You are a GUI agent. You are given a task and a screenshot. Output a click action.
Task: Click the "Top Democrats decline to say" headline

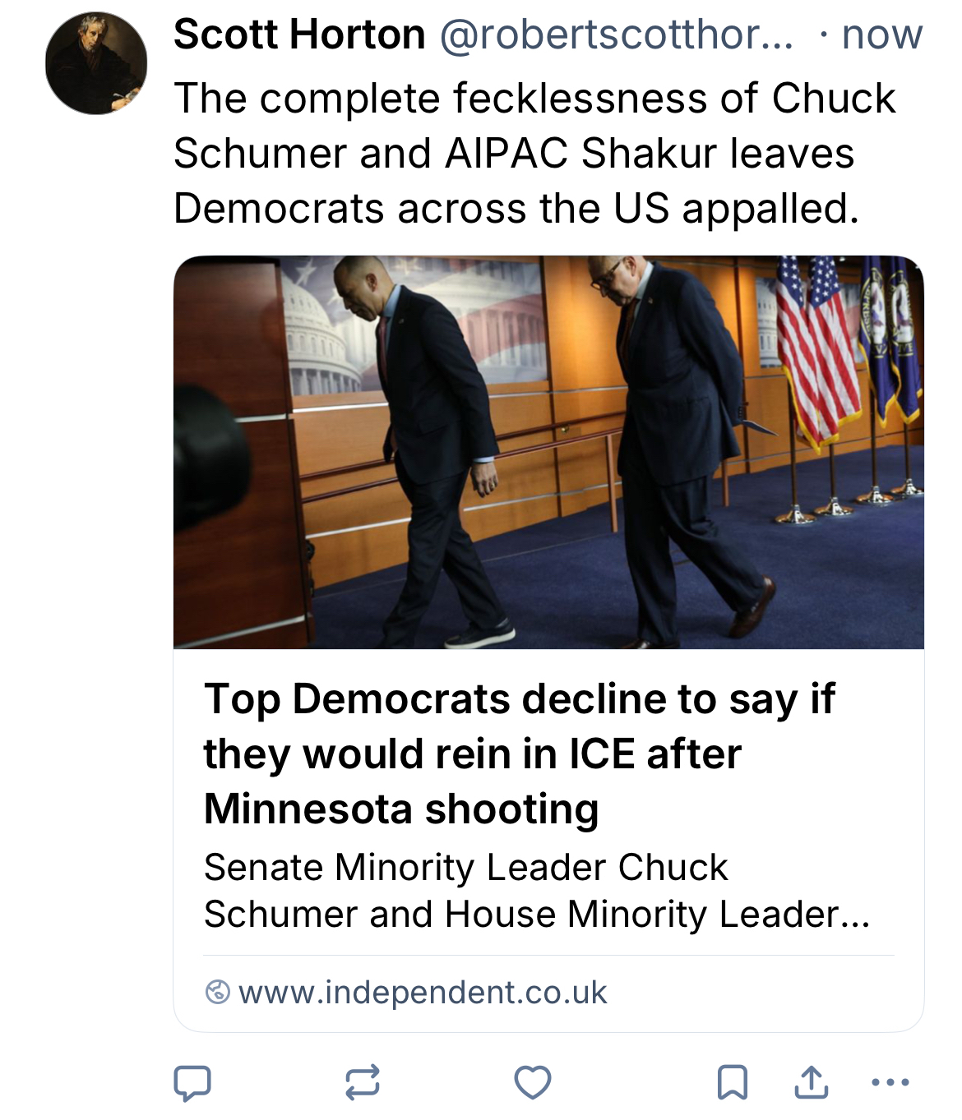click(x=520, y=754)
